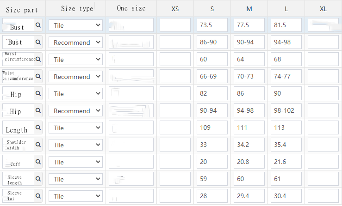The image size is (342, 206).
Task: Click search icon in Tile Hip row
Action: [38, 94]
